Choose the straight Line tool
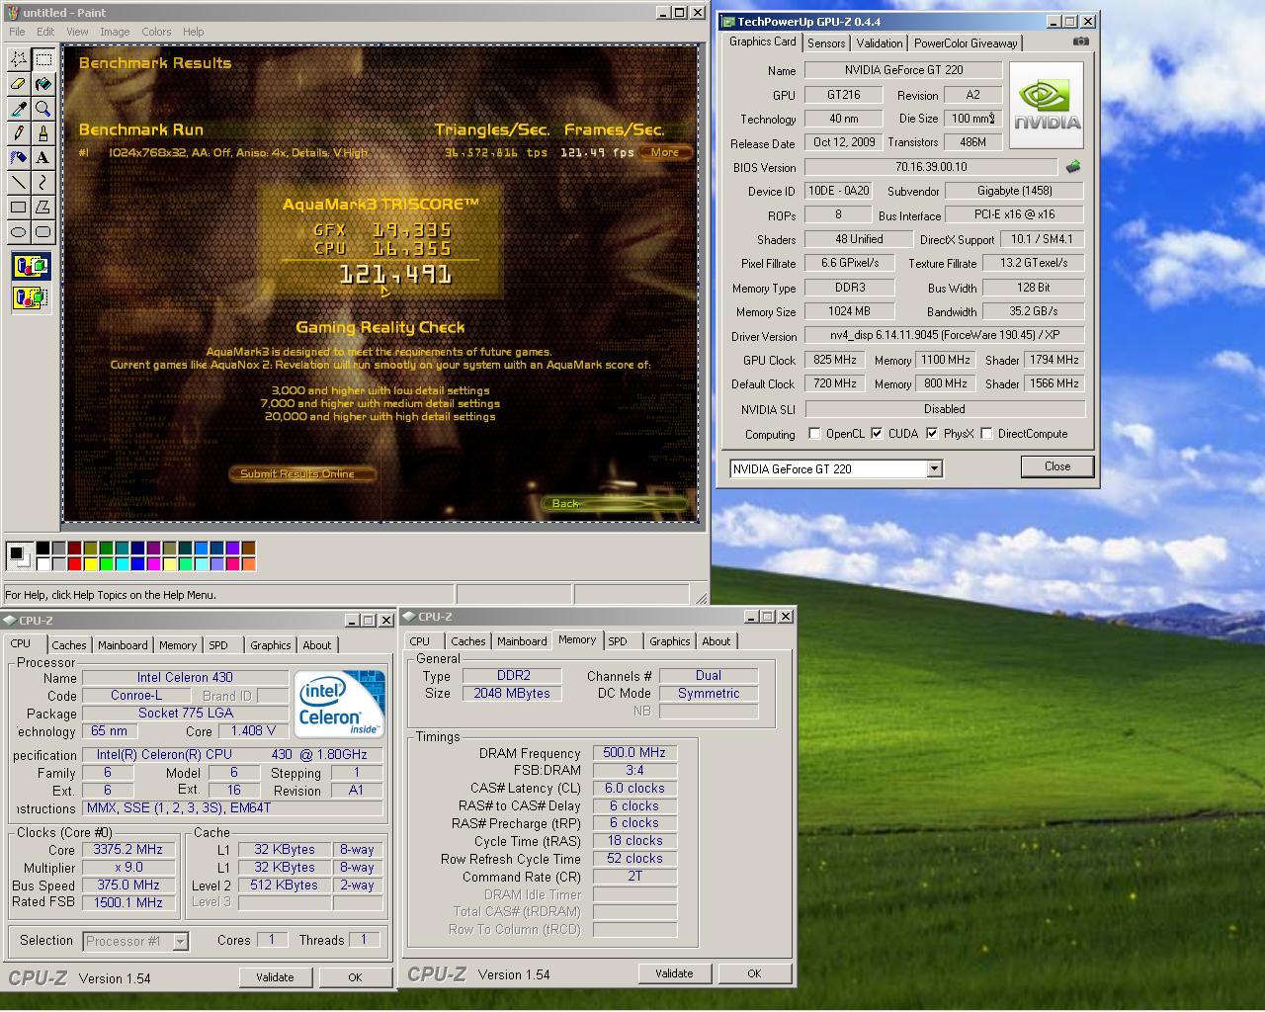The height and width of the screenshot is (1012, 1265). [18, 183]
